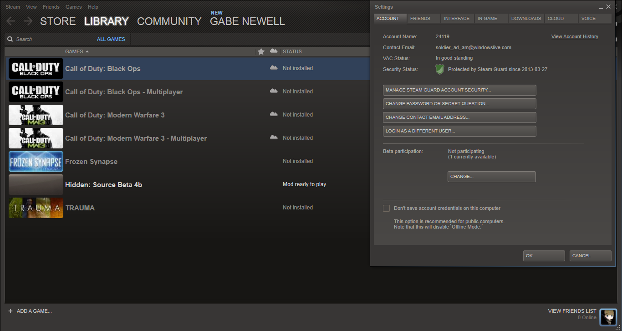Screen dimensions: 622x331
Task: Click the cloud icon for Modern Warfare 3
Action: [274, 114]
